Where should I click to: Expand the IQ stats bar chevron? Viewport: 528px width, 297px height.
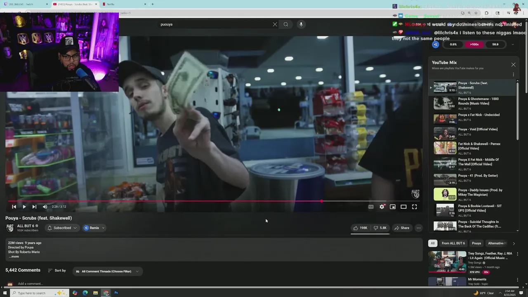click(513, 45)
